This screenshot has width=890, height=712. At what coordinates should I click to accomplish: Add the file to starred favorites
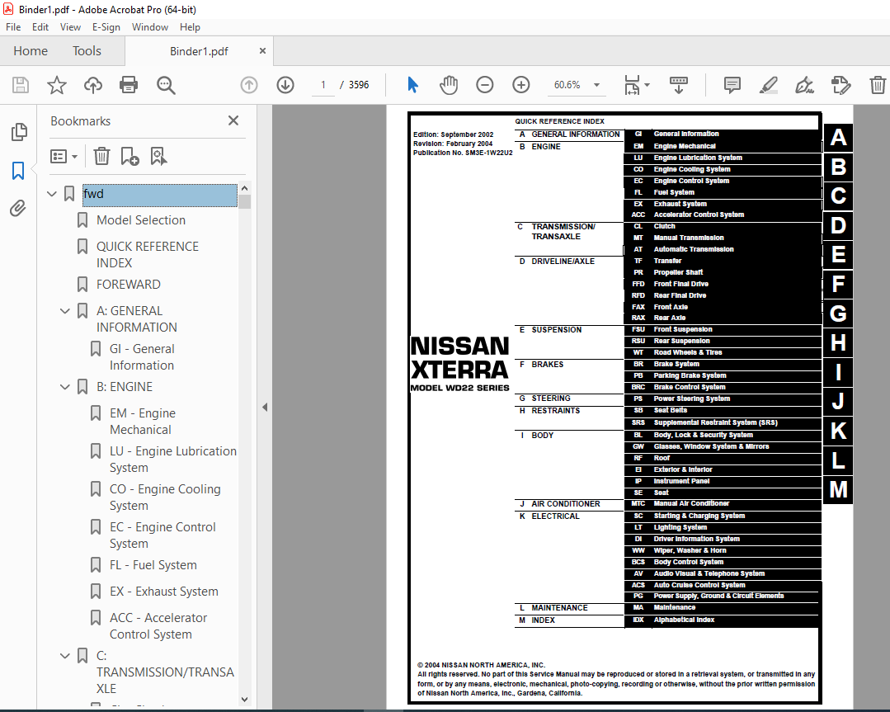click(56, 85)
